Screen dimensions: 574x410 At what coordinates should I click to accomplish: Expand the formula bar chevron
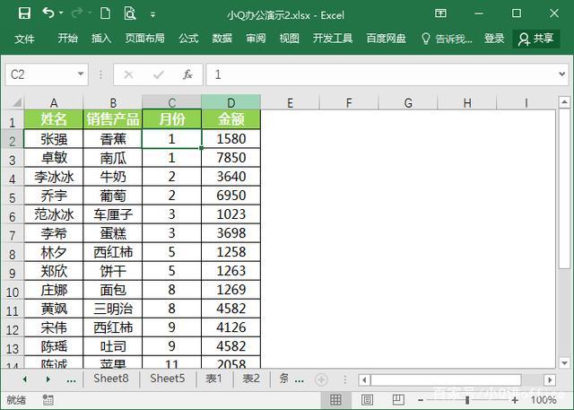pos(562,74)
